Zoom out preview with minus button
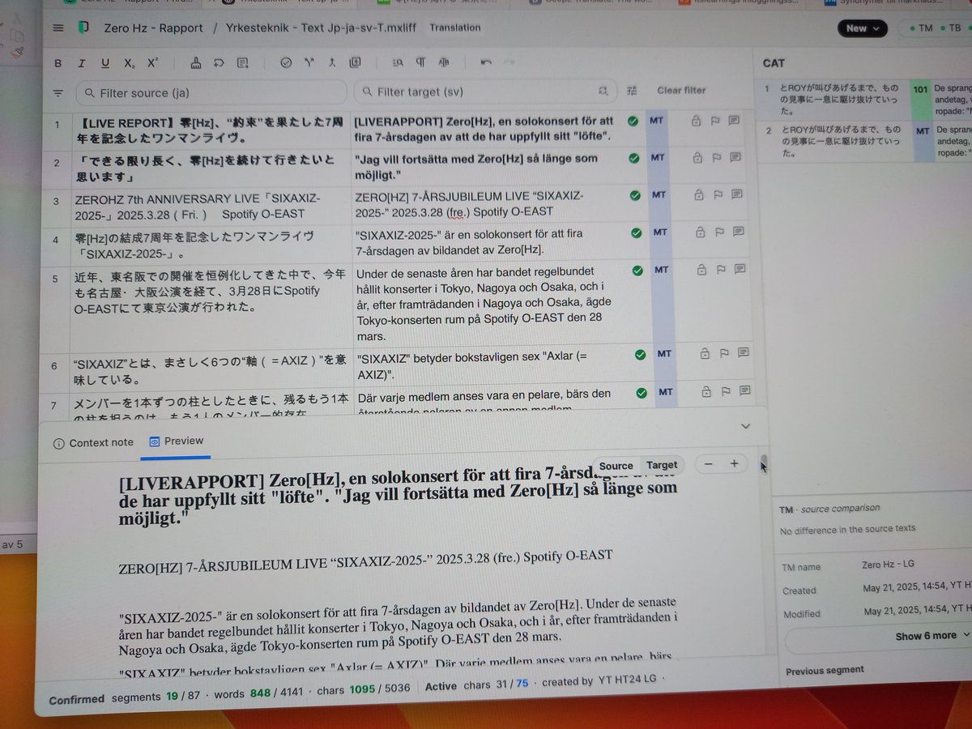972x729 pixels. [x=708, y=464]
